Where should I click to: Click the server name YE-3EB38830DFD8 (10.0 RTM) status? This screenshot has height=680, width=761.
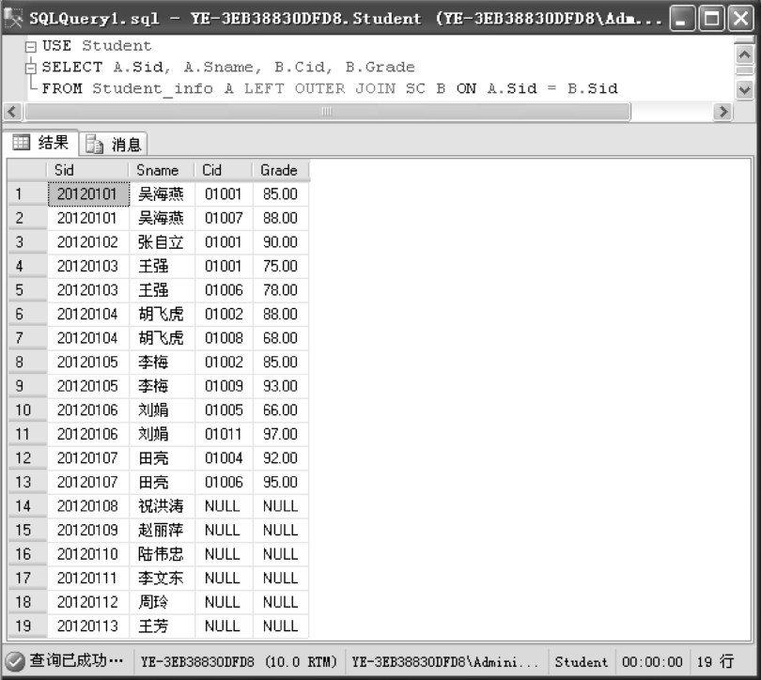tap(239, 661)
